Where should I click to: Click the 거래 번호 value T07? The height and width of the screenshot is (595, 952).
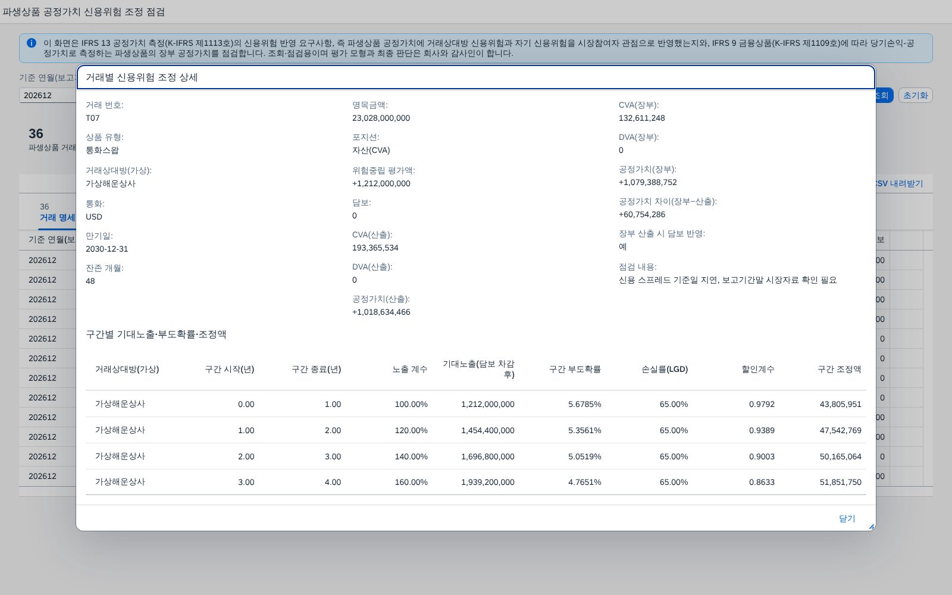tap(93, 118)
